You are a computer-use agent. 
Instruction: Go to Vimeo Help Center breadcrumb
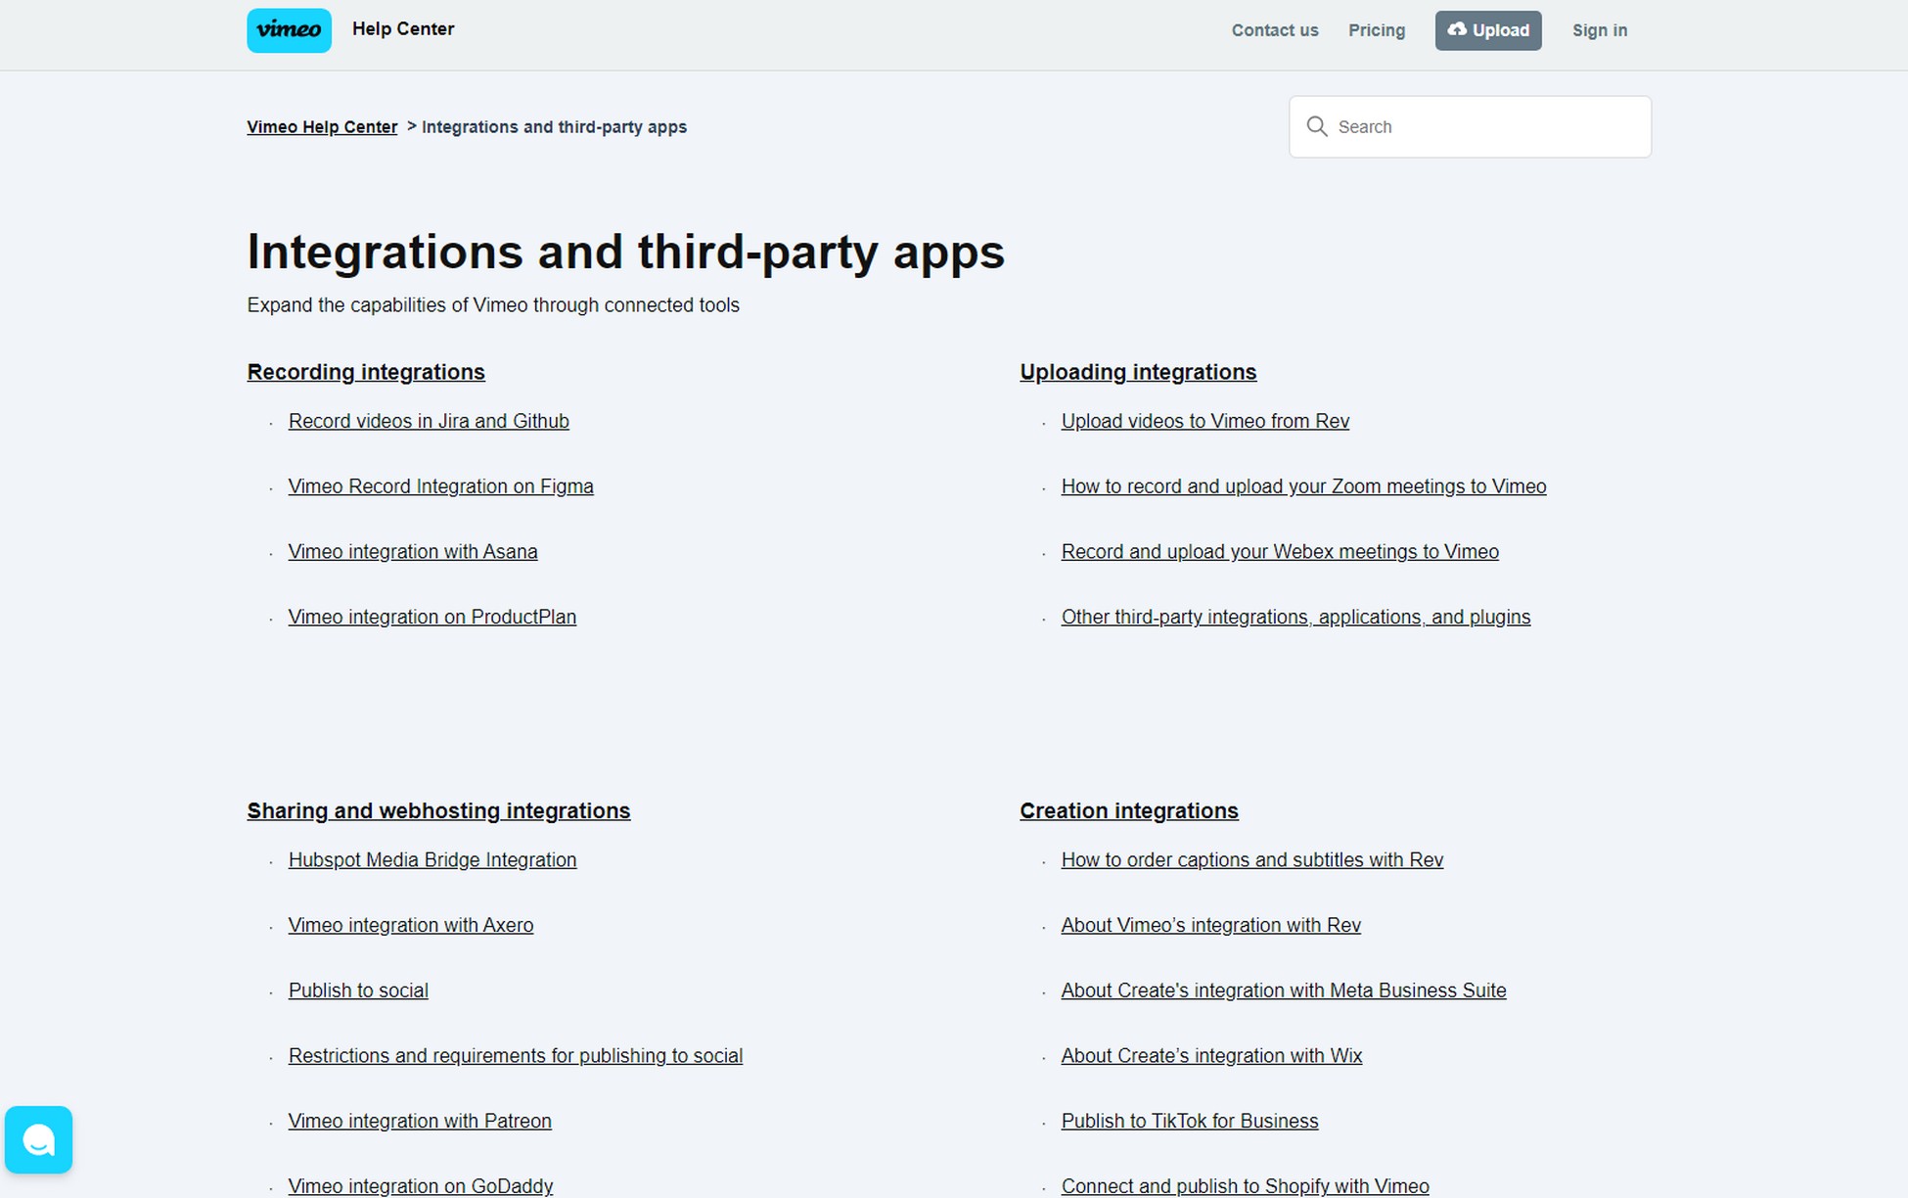click(322, 127)
